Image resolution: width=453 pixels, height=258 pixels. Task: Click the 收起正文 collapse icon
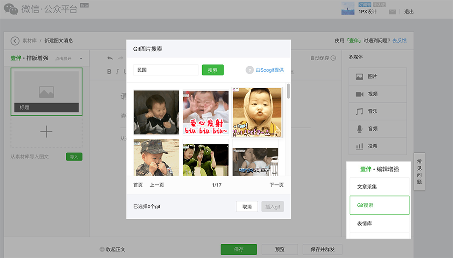point(102,250)
